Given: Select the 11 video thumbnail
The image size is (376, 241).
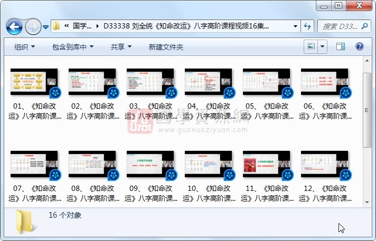Looking at the screenshot, I should [x=266, y=164].
